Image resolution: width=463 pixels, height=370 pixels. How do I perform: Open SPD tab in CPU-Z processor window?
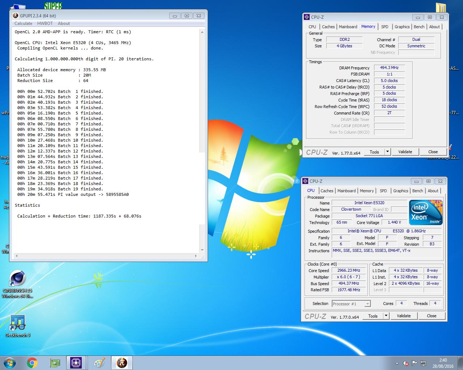click(383, 191)
